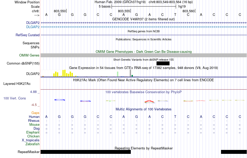Click the Layered H3K27Ac label
247x158 pixels.
[x=17, y=84]
